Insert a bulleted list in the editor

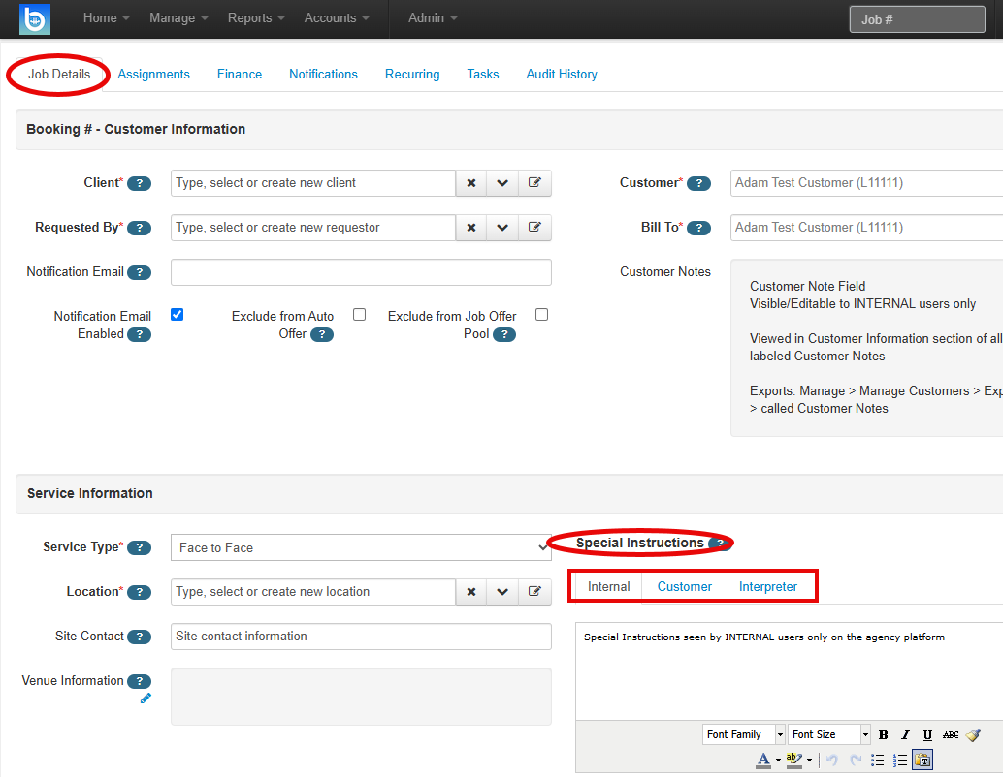878,760
